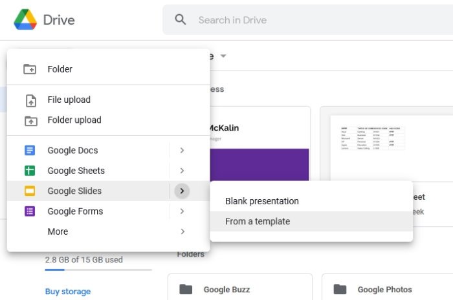Screen dimensions: 453x300
Task: Click the File upload icon
Action: pos(30,100)
